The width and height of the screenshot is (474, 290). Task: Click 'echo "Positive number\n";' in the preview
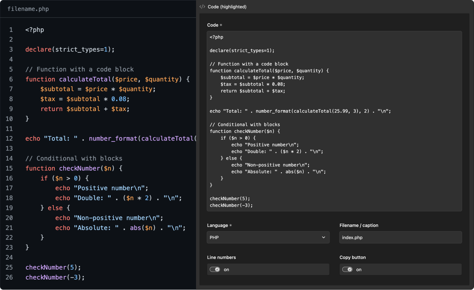(102, 188)
